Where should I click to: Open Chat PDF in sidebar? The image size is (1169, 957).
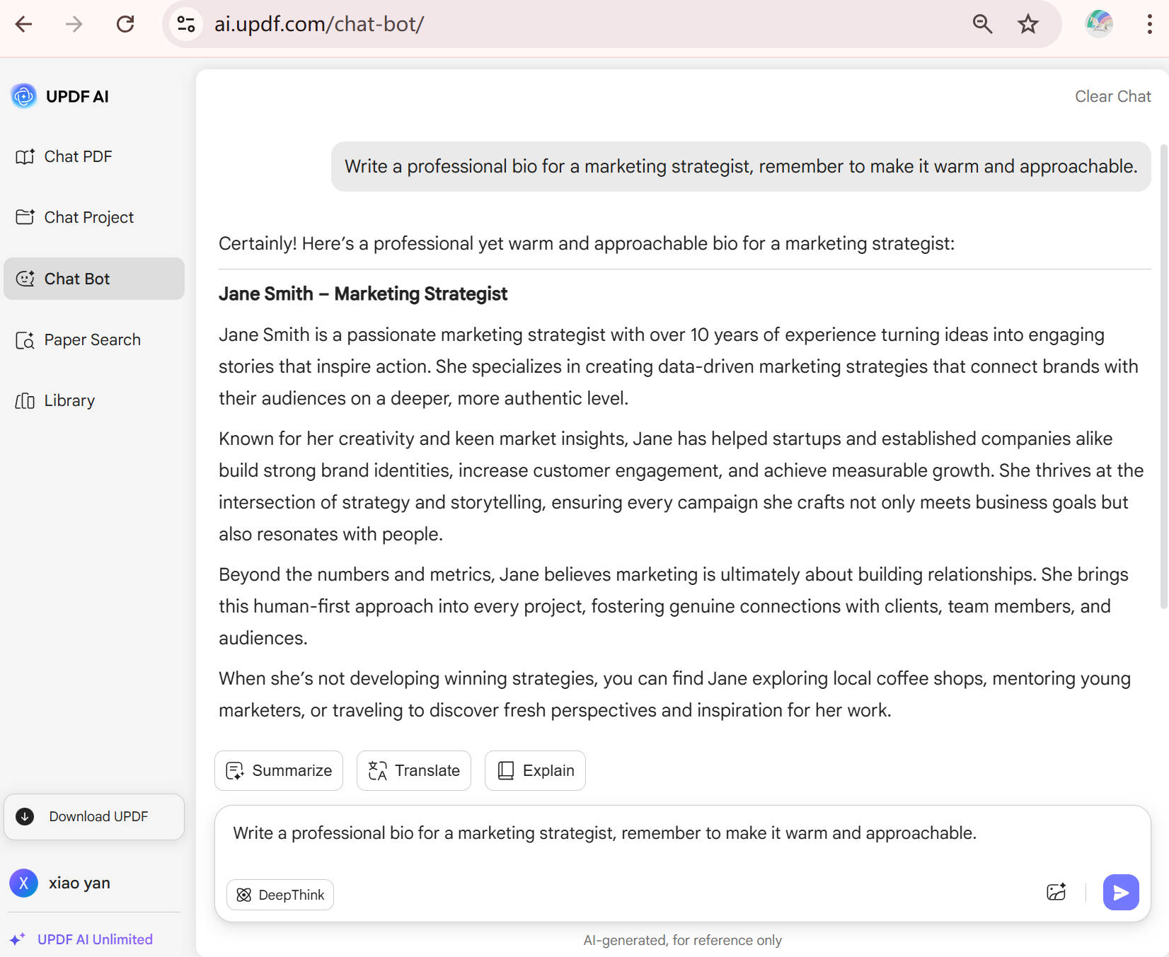78,156
